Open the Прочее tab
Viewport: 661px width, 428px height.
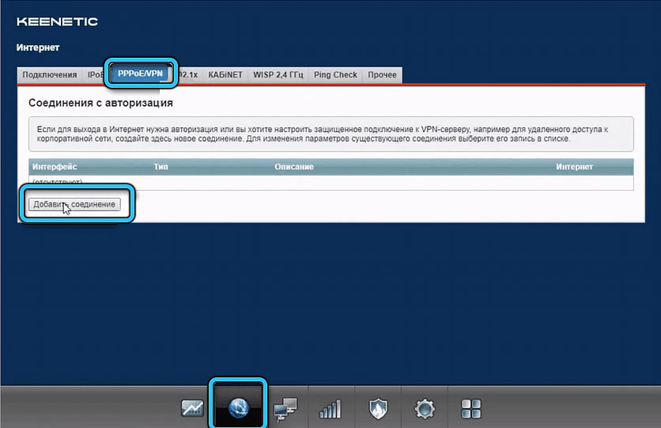point(383,75)
